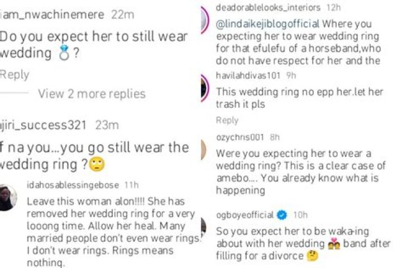Image resolution: width=402 pixels, height=268 pixels.
Task: Open havilahdivas101's story-ringed avatar
Action: coord(205,88)
